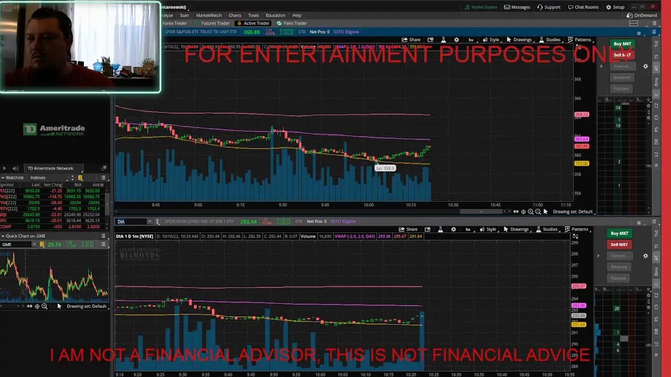Click Buy MKT on the SPY panel
671x377 pixels.
[x=622, y=44]
